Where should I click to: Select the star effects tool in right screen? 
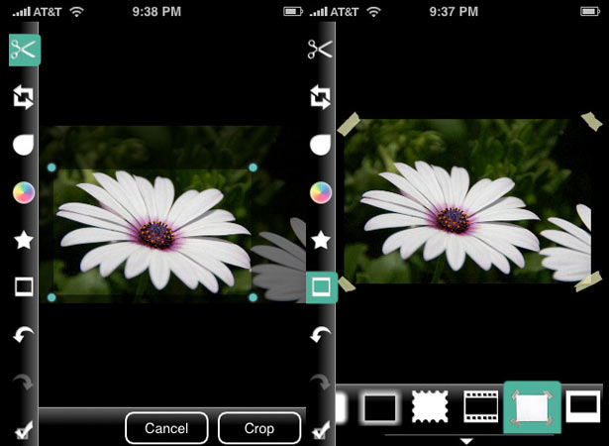(x=321, y=240)
